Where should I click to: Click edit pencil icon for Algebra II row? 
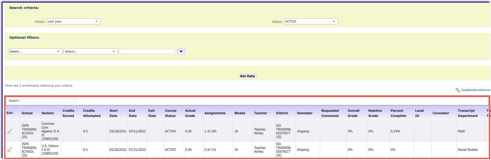tap(9, 131)
